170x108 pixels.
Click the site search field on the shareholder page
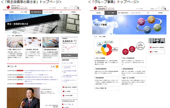pos(56,8)
